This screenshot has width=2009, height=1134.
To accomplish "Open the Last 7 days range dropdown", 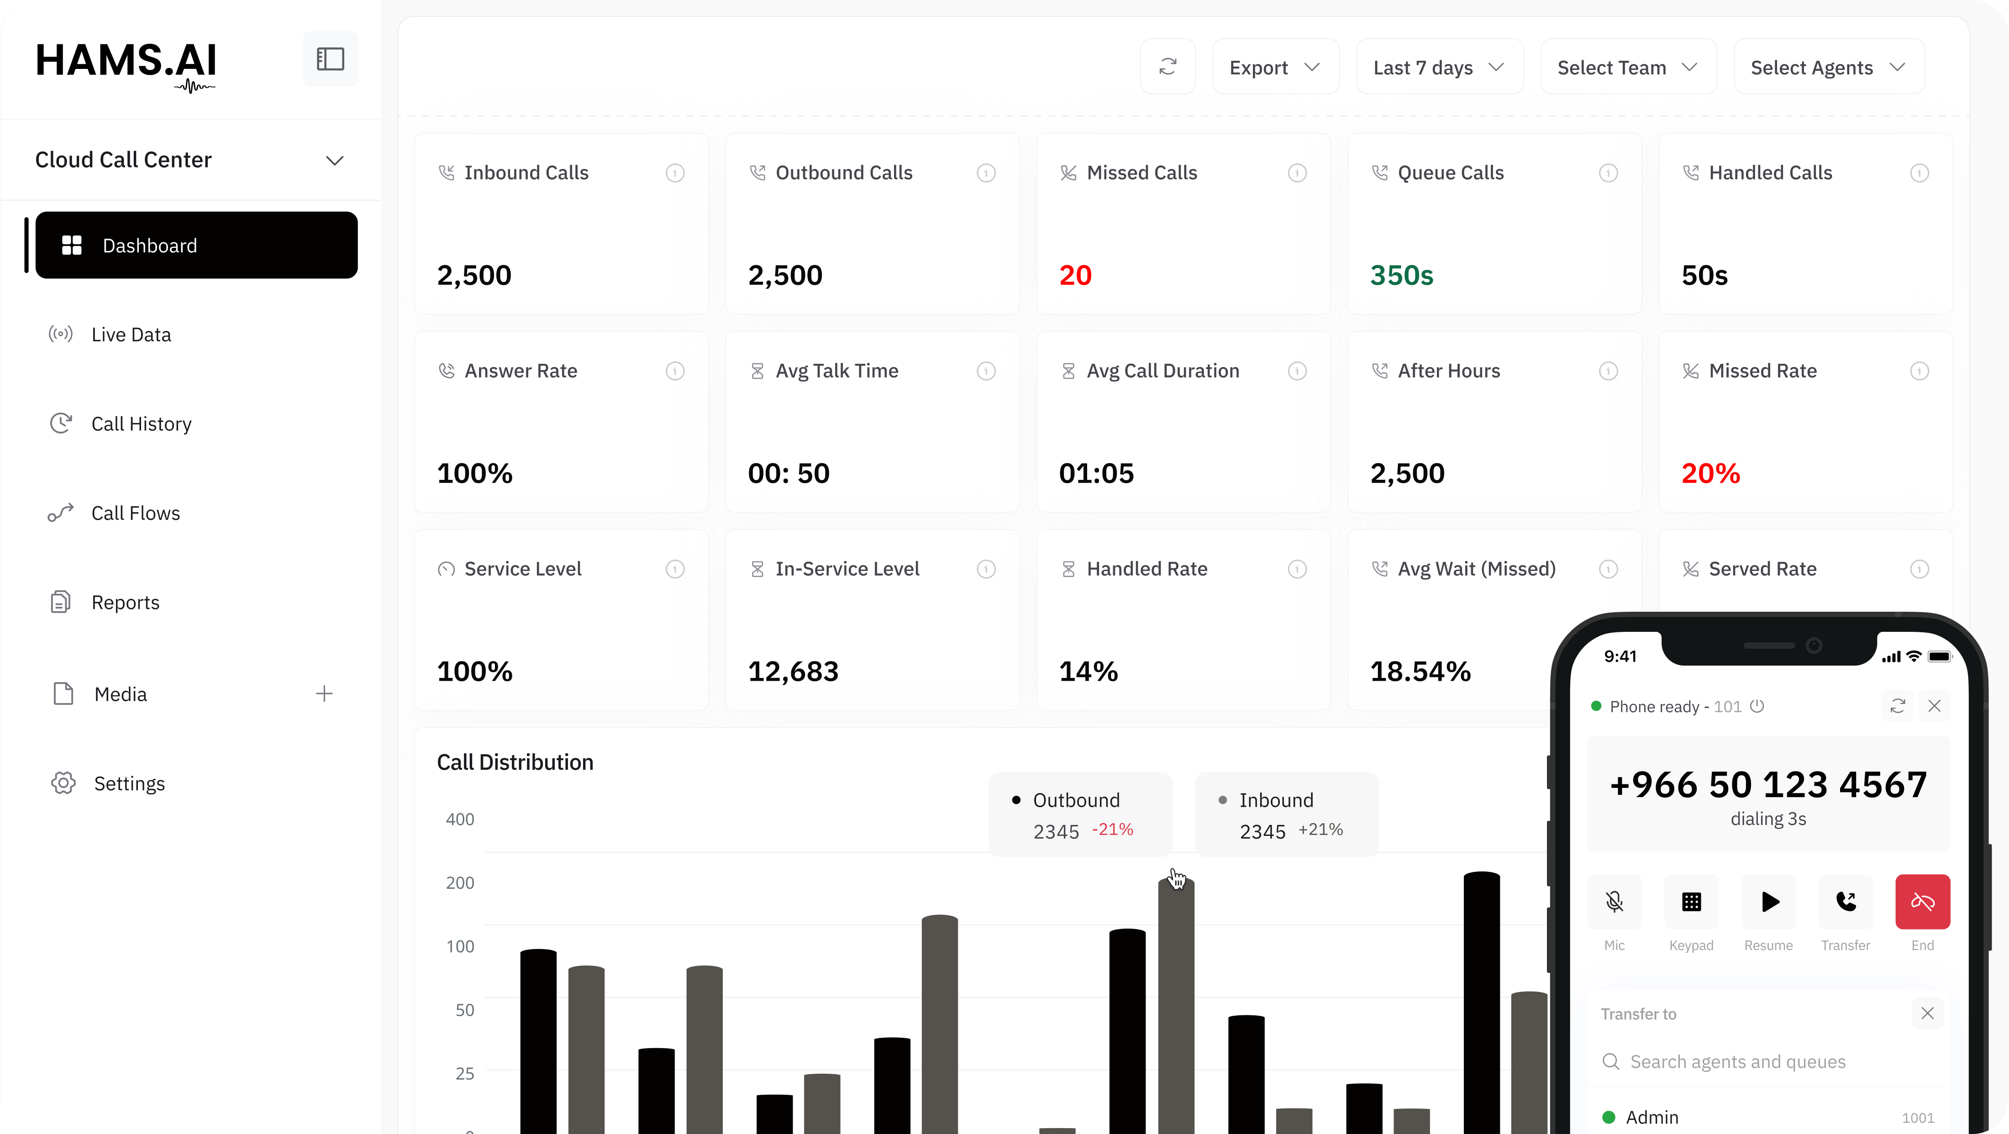I will click(x=1440, y=67).
